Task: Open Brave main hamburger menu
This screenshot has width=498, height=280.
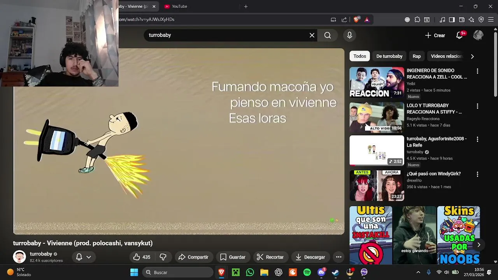Action: pyautogui.click(x=491, y=20)
